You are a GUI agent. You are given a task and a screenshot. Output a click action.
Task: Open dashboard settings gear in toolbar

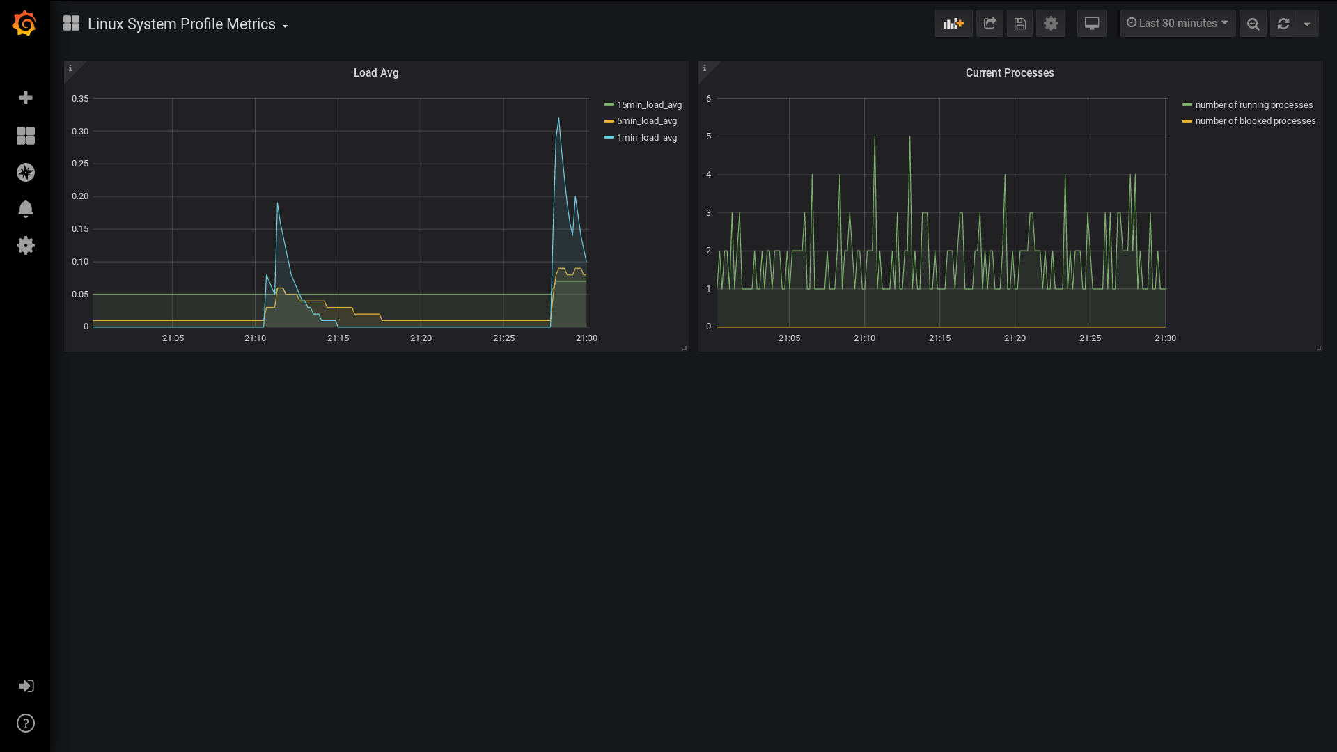coord(1051,24)
